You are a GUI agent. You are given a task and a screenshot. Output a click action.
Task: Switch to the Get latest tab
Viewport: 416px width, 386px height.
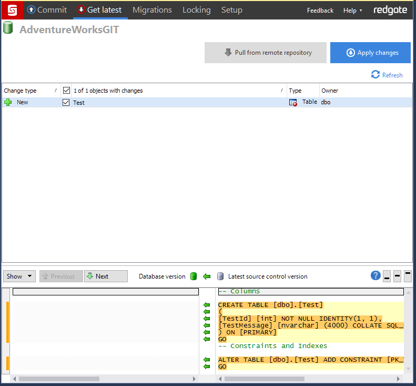pyautogui.click(x=100, y=10)
